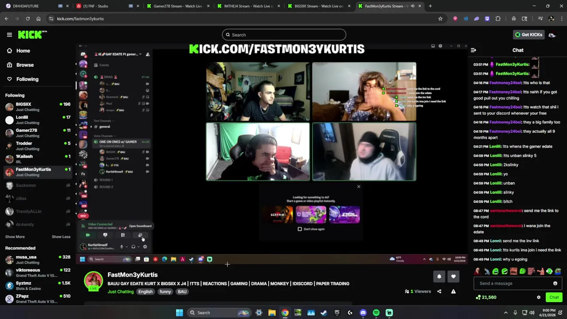Switch to the Gamer278 Stream tab
Image resolution: width=567 pixels, height=319 pixels.
pyautogui.click(x=178, y=6)
